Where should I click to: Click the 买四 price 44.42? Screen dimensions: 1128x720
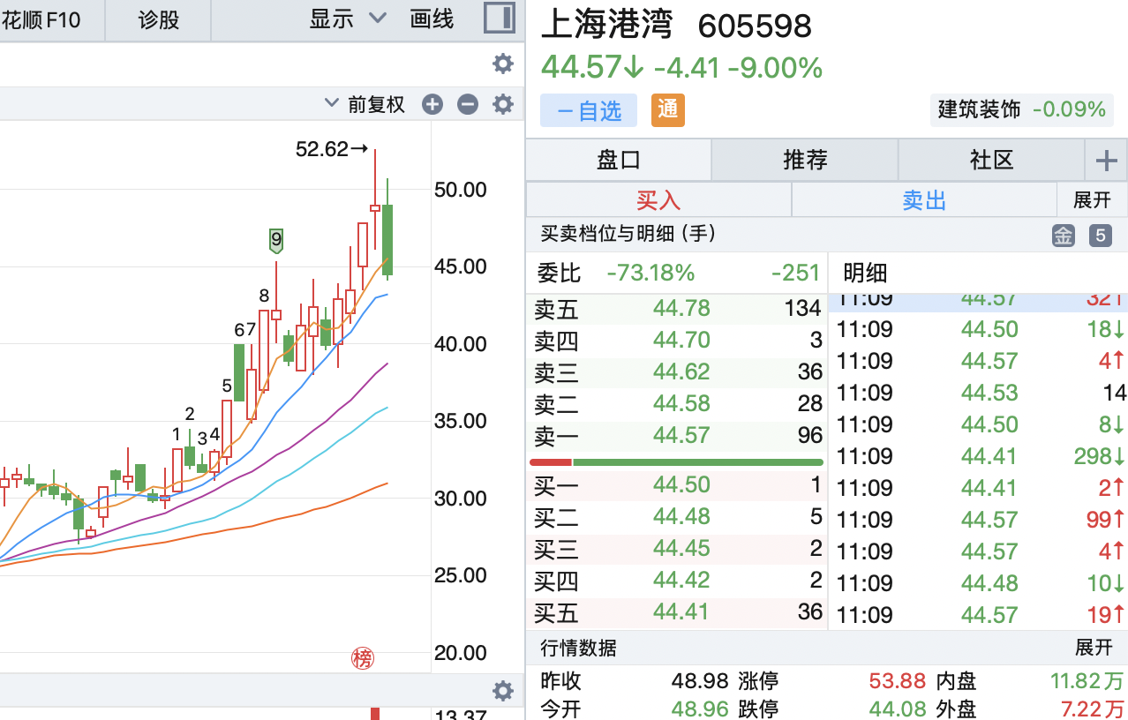pyautogui.click(x=681, y=580)
